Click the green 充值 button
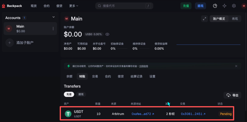This screenshot has width=247, height=122. [x=186, y=6]
